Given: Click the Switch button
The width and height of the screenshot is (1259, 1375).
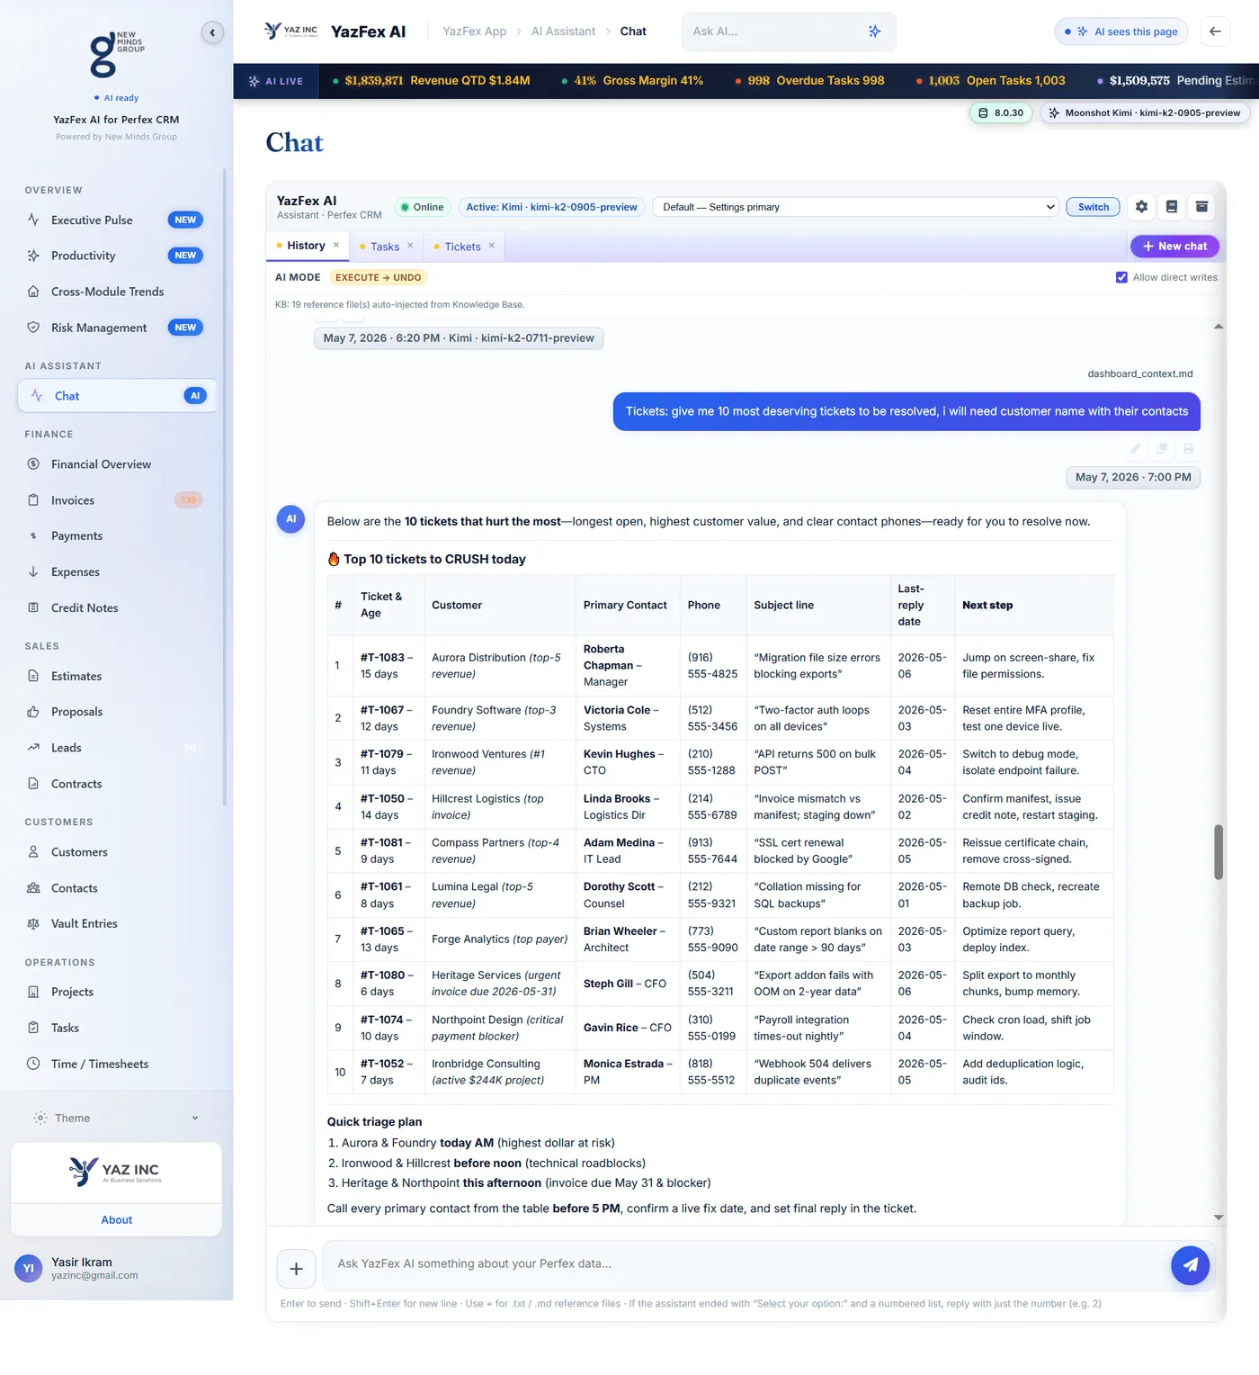Looking at the screenshot, I should [x=1094, y=207].
